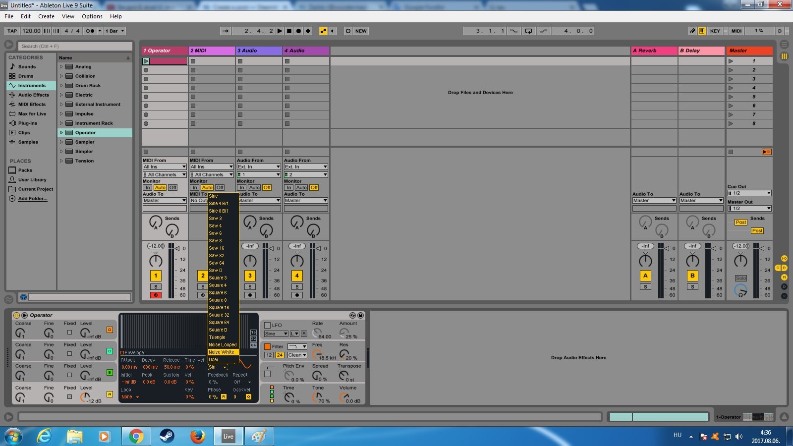This screenshot has height=446, width=793.
Task: Open the File menu
Action: click(9, 16)
